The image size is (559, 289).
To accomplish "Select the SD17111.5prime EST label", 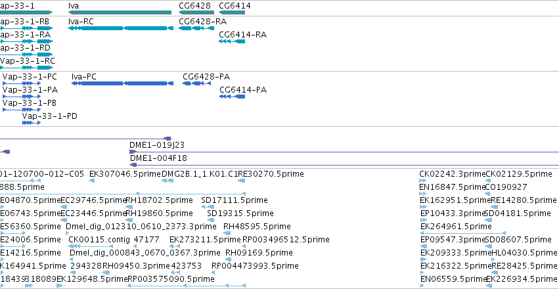I will [235, 200].
